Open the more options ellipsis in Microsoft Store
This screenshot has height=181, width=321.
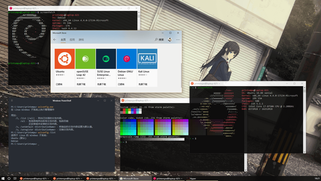tap(178, 39)
